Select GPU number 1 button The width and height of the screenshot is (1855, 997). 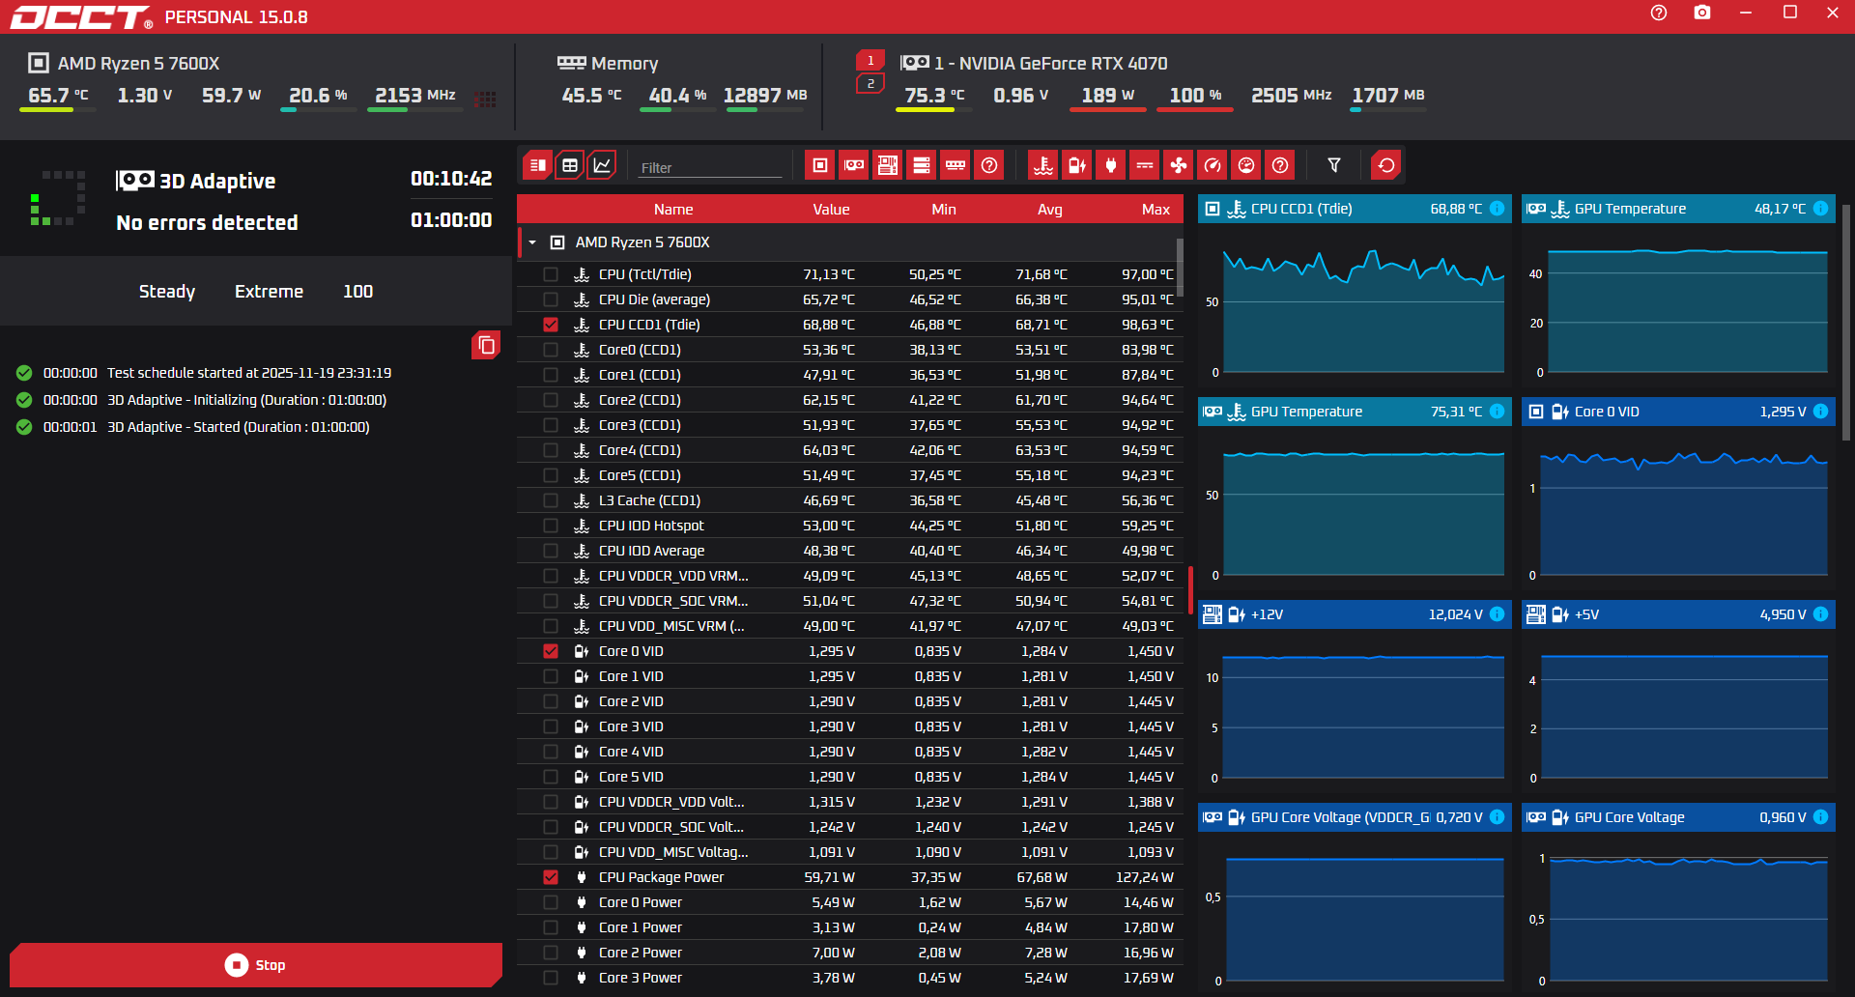870,61
